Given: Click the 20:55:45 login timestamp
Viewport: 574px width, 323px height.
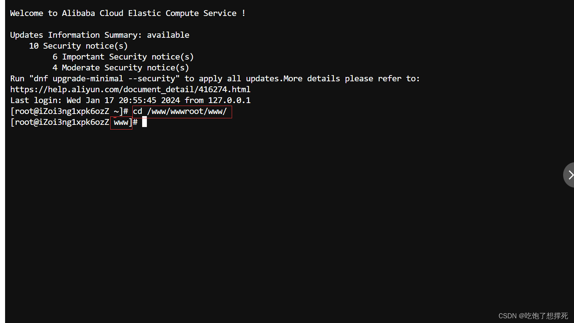Looking at the screenshot, I should [x=137, y=101].
